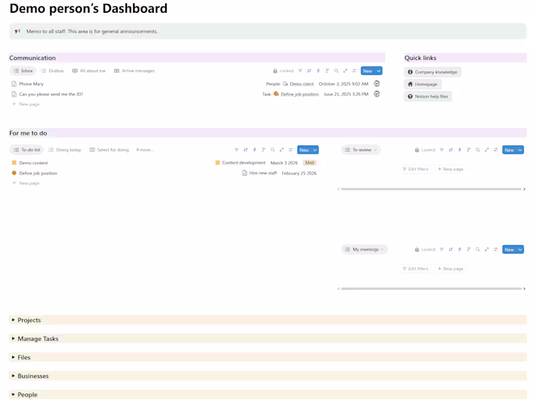Screen dimensions: 535x401
Task: Select the Doing today tab
Action: pos(65,150)
